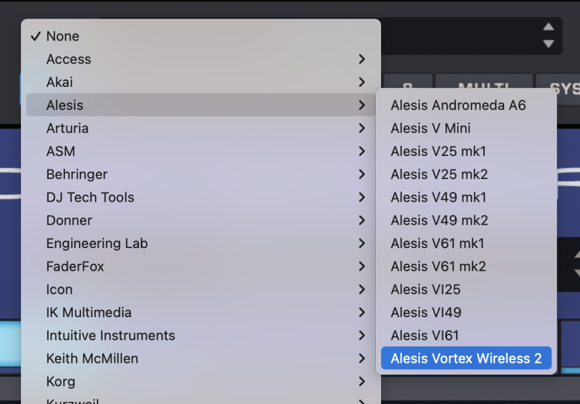
Task: Choose Alesis VI25 controller
Action: click(426, 289)
